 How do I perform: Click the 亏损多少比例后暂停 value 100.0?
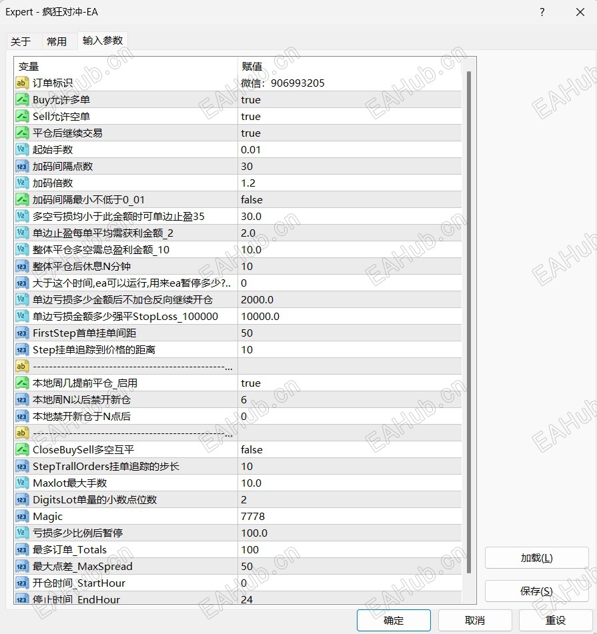254,533
